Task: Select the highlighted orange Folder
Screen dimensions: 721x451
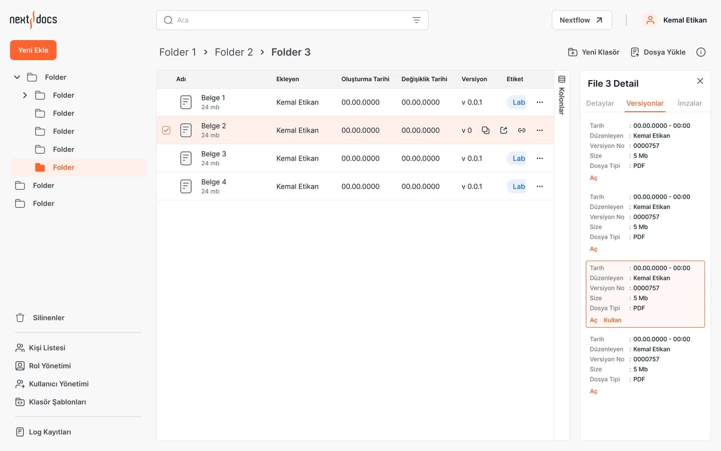Action: [x=79, y=167]
